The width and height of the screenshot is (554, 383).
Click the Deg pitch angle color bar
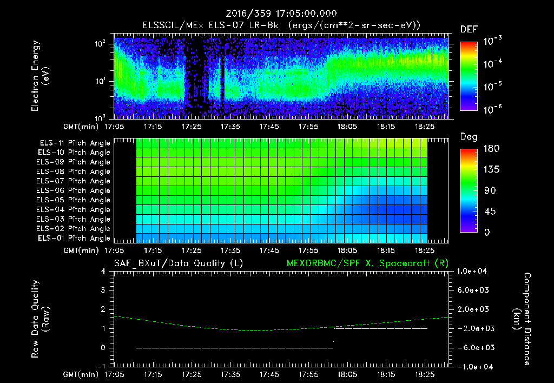click(x=469, y=190)
